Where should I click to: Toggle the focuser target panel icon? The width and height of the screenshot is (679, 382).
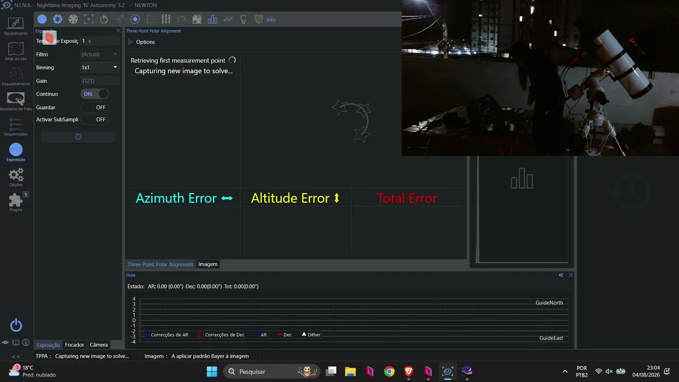pyautogui.click(x=89, y=19)
